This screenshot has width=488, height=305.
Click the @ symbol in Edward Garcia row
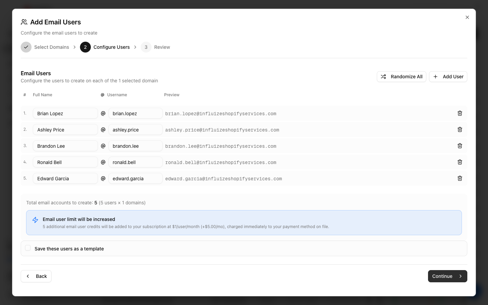pyautogui.click(x=103, y=178)
